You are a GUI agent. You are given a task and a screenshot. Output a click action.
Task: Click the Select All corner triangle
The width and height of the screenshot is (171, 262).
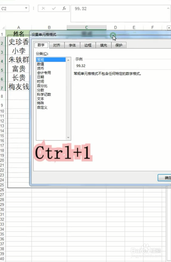(3, 27)
